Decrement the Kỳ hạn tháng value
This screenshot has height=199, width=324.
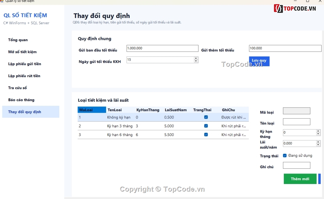(x=318, y=134)
